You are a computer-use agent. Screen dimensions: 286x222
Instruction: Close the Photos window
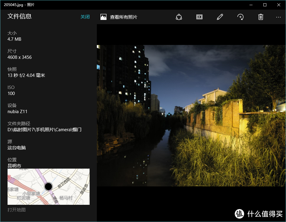coord(279,5)
